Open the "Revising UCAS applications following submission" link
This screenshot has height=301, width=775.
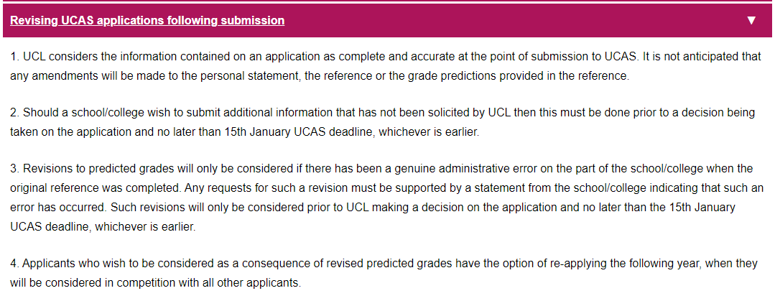click(x=147, y=20)
